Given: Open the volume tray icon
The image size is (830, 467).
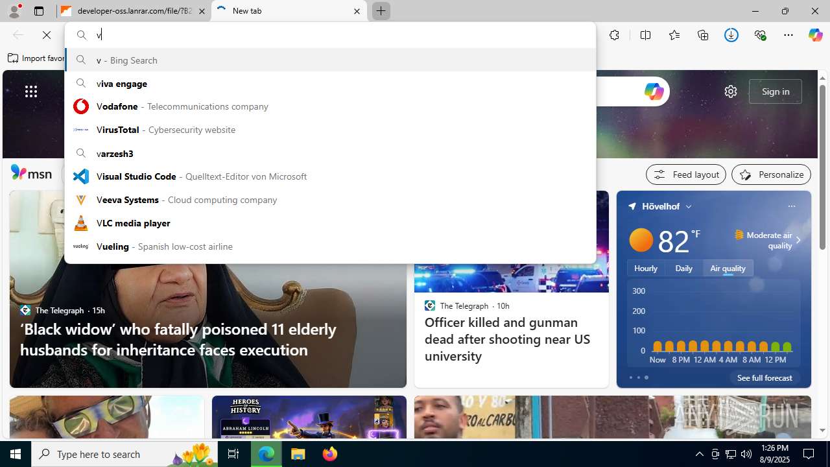Looking at the screenshot, I should click(x=746, y=454).
